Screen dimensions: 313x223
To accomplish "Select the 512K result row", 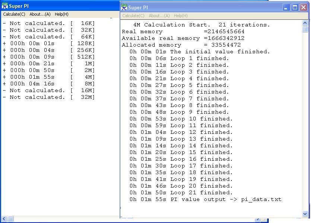I will (x=48, y=57).
